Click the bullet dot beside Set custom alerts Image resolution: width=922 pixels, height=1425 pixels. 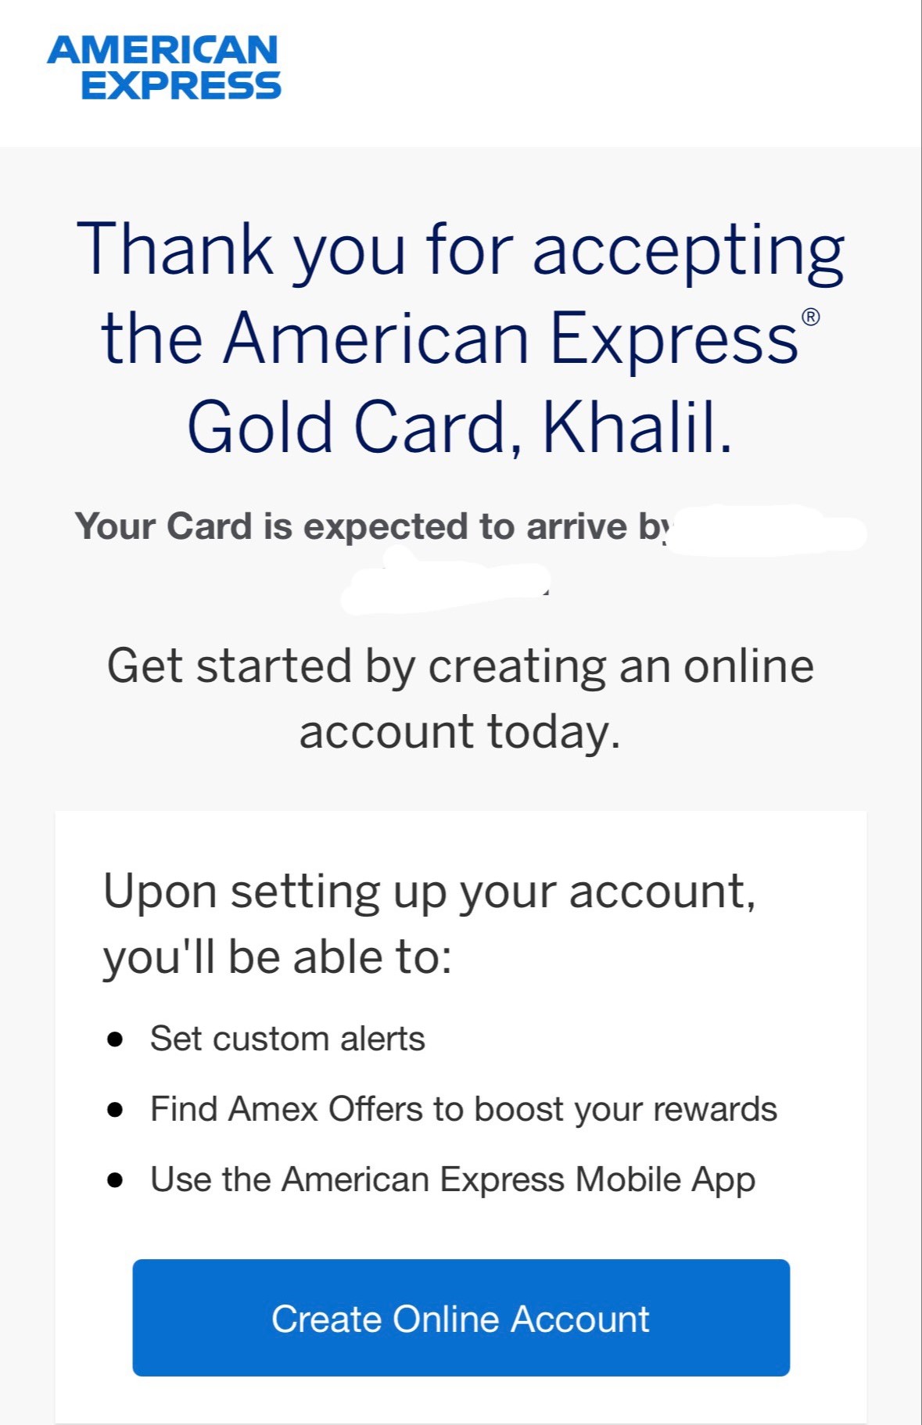tap(116, 1039)
